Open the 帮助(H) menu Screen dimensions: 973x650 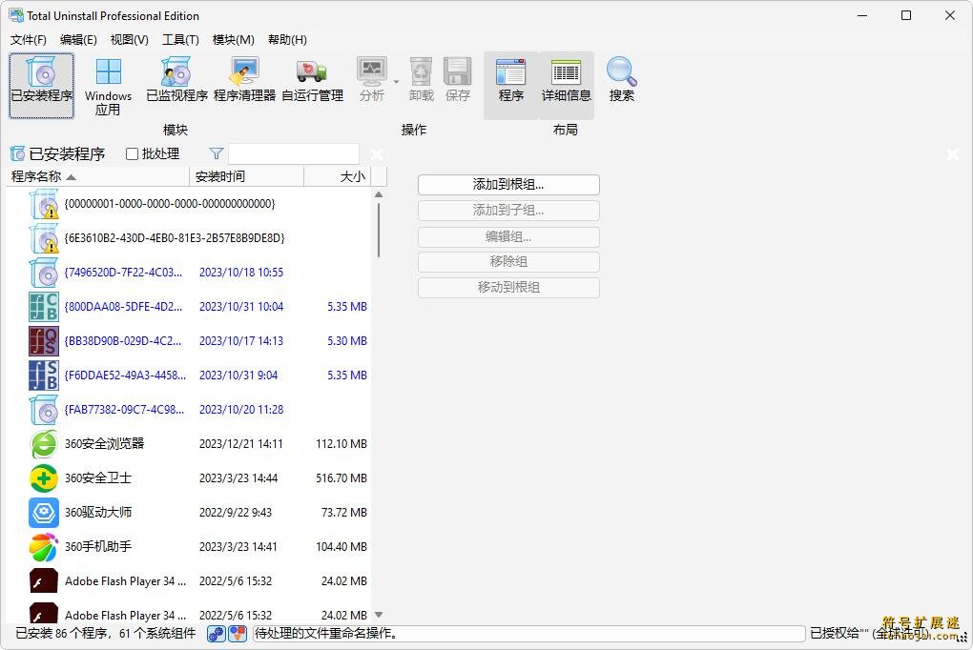click(x=287, y=40)
